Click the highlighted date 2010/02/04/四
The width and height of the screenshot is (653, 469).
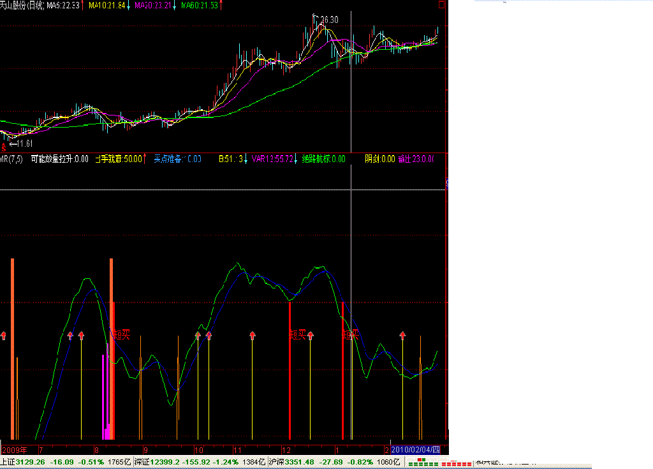pos(416,450)
